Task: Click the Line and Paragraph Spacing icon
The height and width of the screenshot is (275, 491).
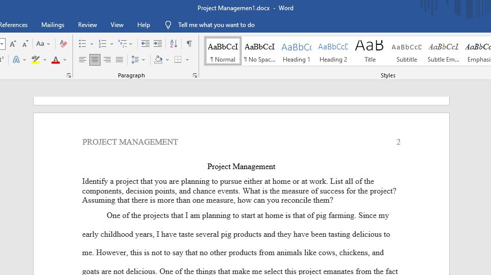Action: point(135,60)
